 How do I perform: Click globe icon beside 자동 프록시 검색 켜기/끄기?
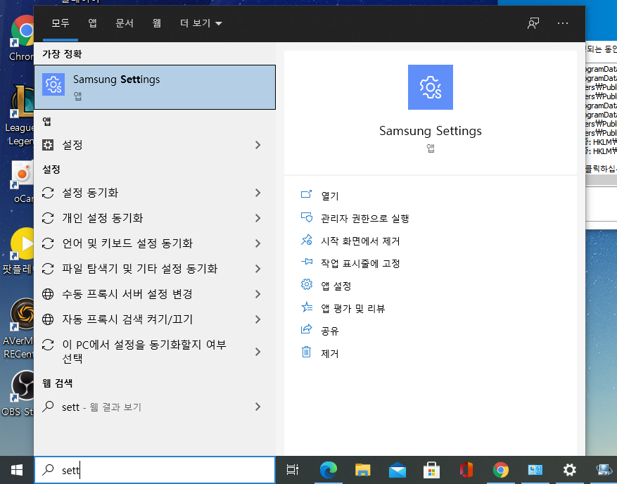[48, 319]
